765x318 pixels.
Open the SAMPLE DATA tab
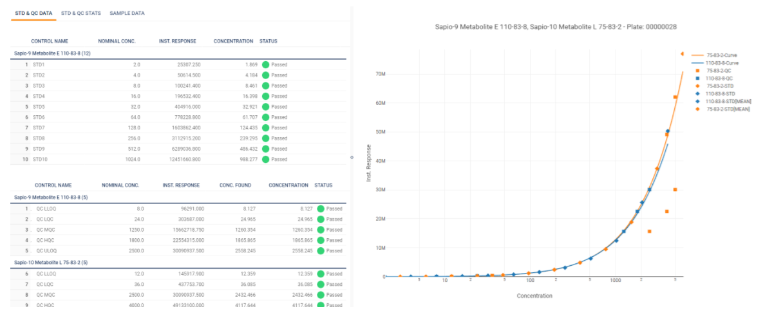pos(127,13)
